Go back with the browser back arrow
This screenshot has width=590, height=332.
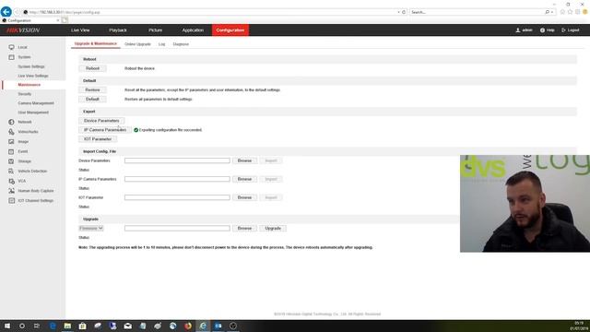(x=6, y=12)
